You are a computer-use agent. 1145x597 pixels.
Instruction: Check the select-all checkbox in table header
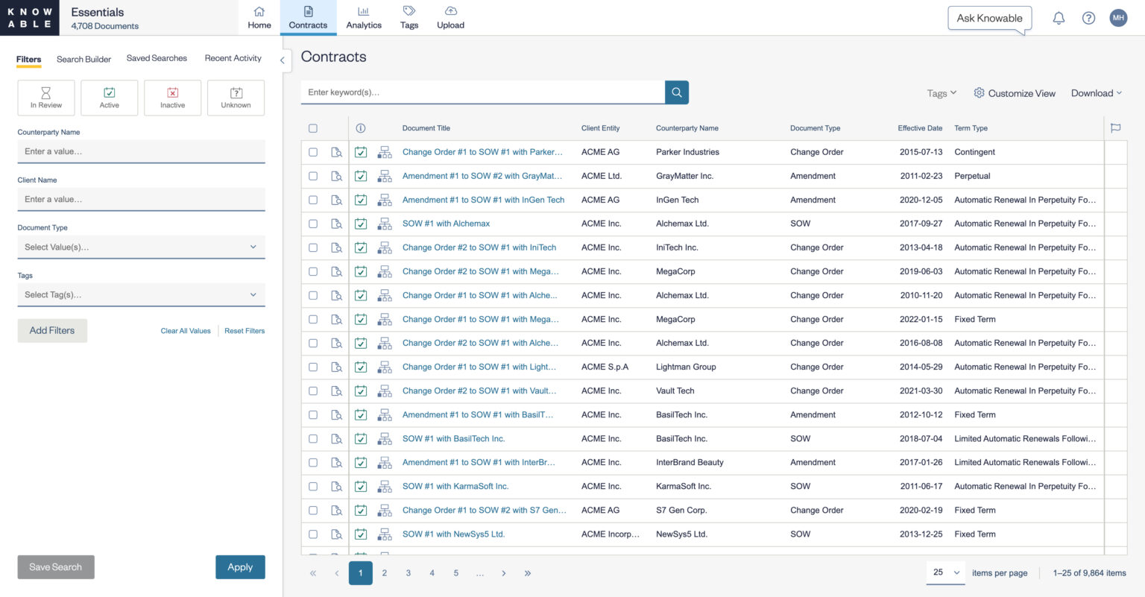[312, 127]
